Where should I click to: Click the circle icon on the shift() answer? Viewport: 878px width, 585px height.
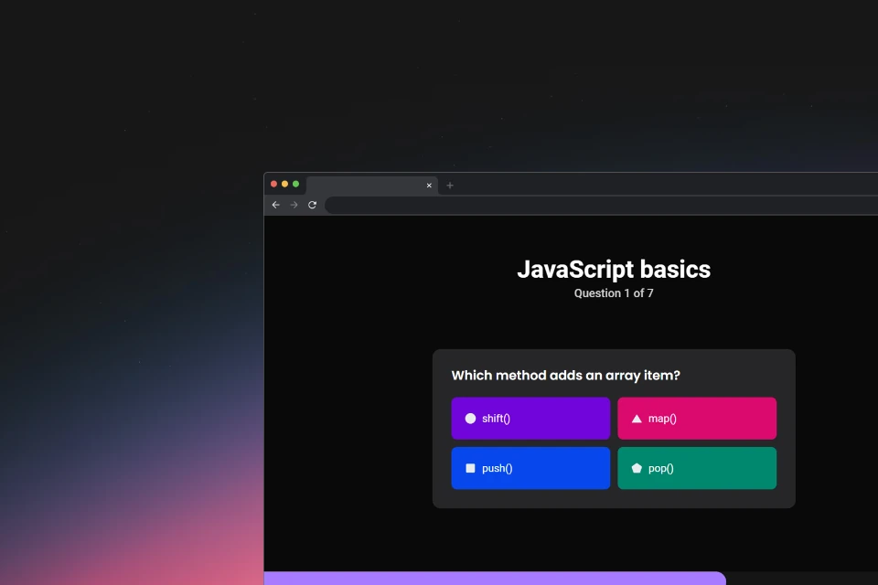click(470, 418)
